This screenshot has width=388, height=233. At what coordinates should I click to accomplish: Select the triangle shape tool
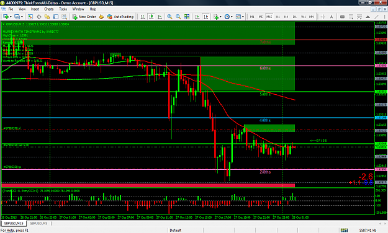click(x=368, y=17)
